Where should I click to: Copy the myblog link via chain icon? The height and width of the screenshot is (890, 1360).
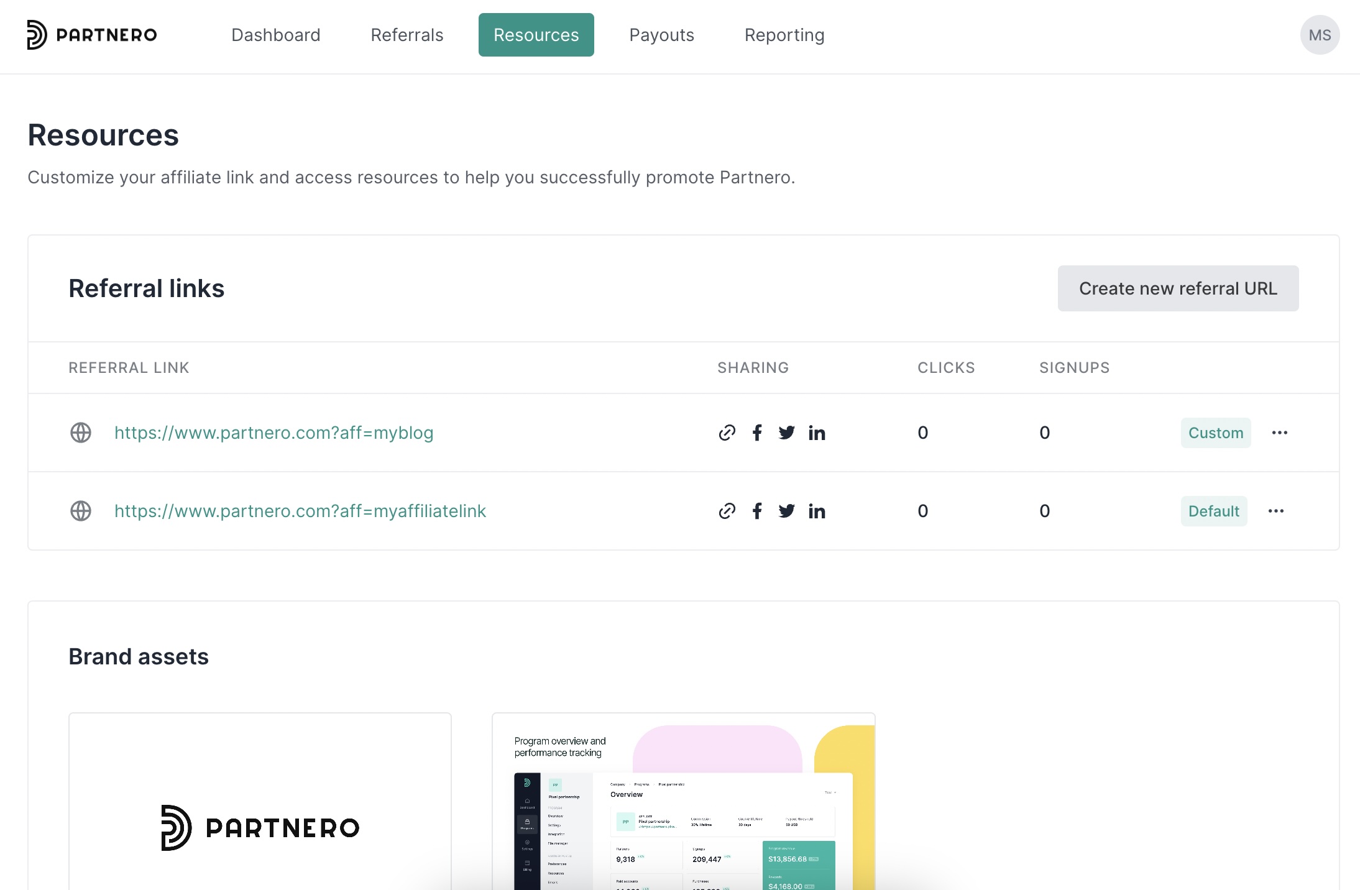(727, 433)
